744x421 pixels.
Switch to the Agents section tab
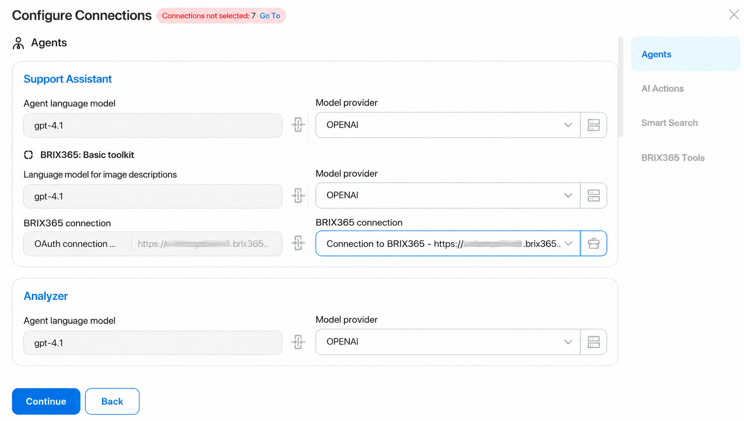click(685, 54)
